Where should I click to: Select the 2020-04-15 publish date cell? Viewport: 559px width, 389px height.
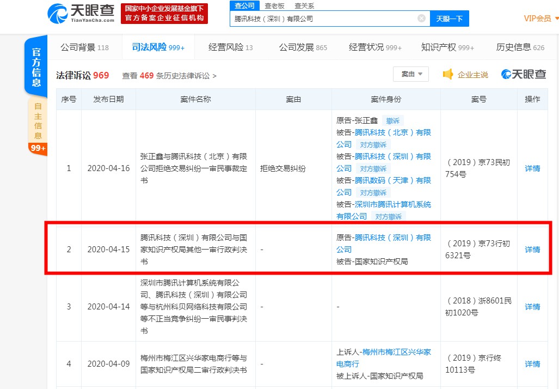point(108,250)
